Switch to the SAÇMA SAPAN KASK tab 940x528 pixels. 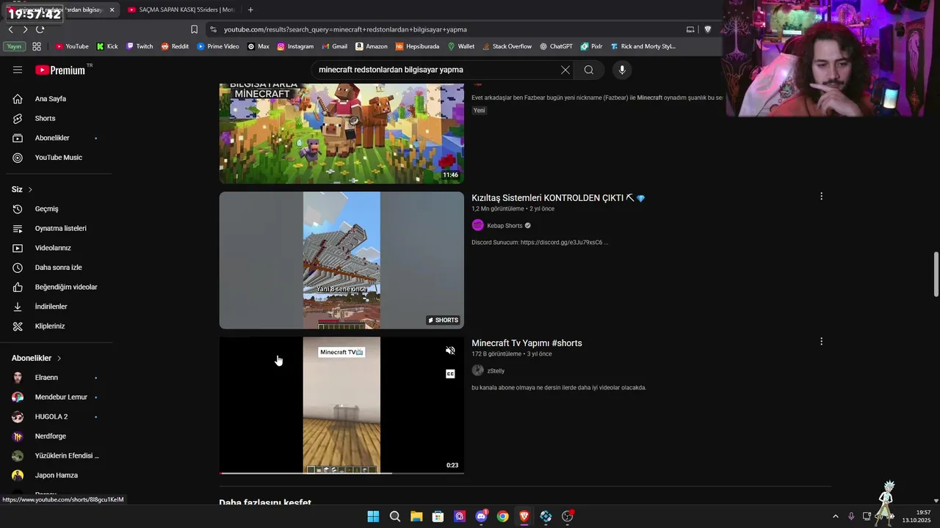(180, 10)
